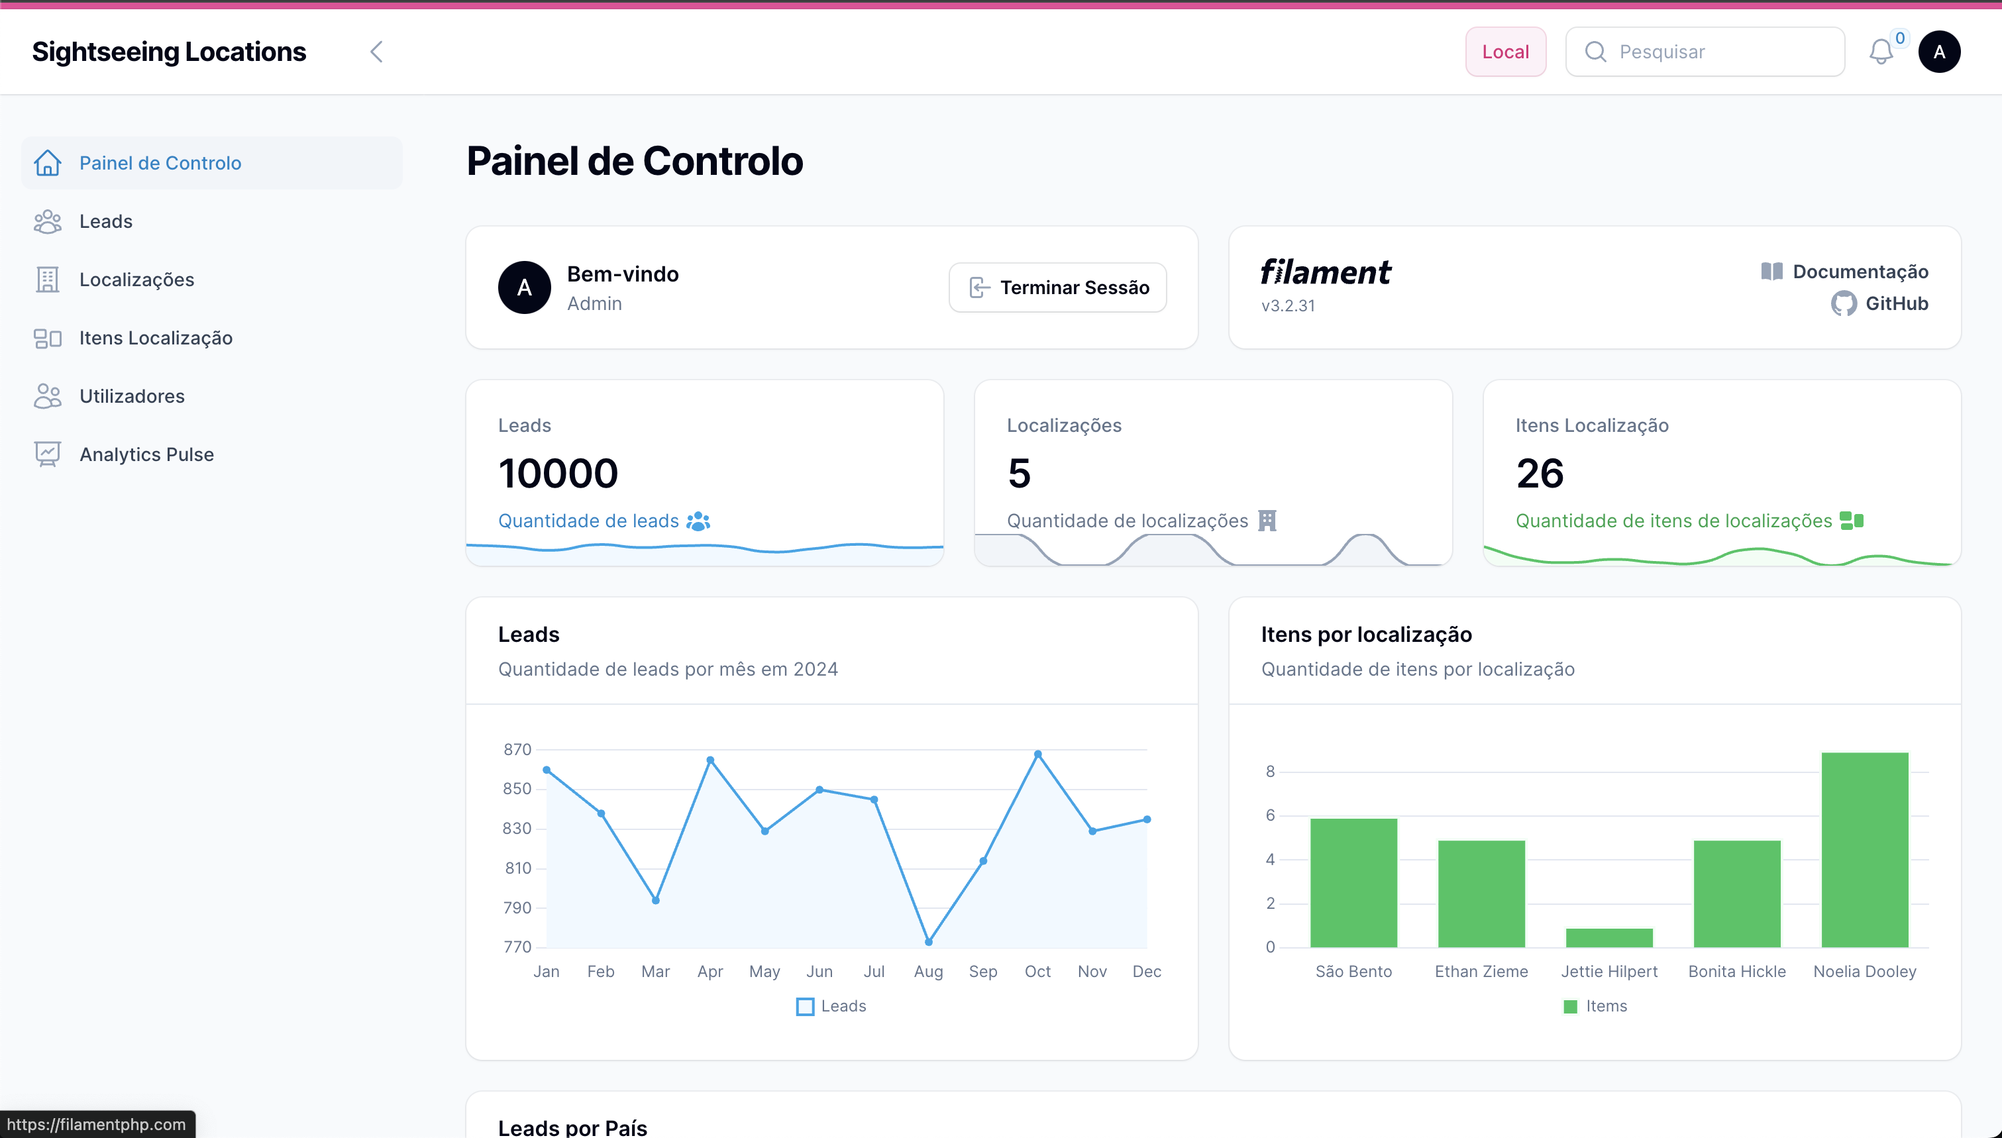The image size is (2002, 1138).
Task: Click the sign-out arrow icon
Action: pos(979,287)
